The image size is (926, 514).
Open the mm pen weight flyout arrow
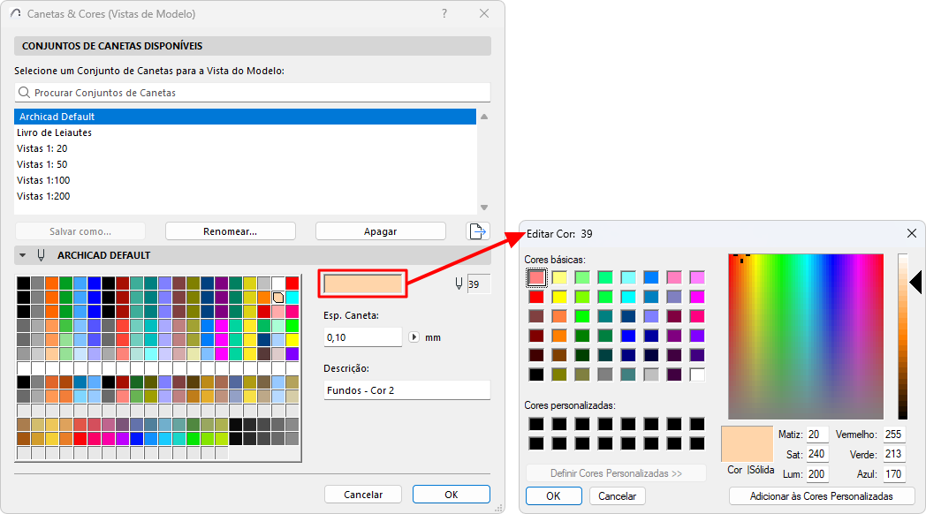(x=414, y=338)
